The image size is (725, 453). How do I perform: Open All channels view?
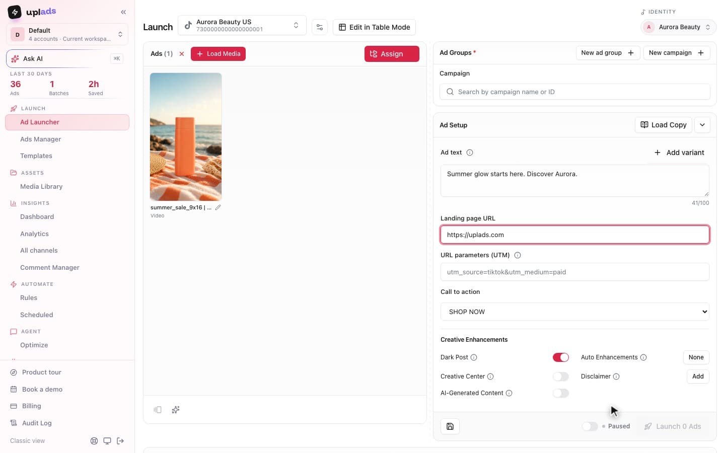coord(39,251)
